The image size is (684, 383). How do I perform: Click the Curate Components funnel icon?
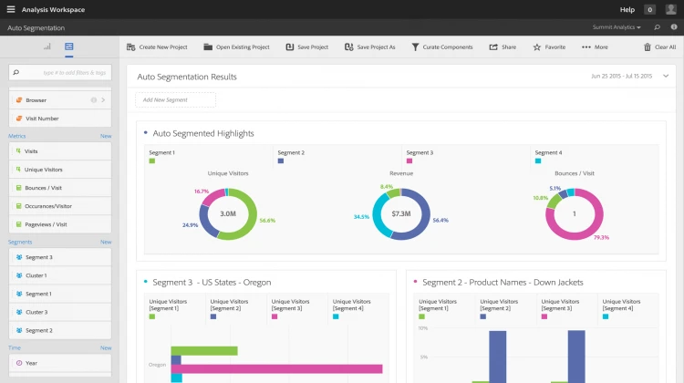point(416,47)
